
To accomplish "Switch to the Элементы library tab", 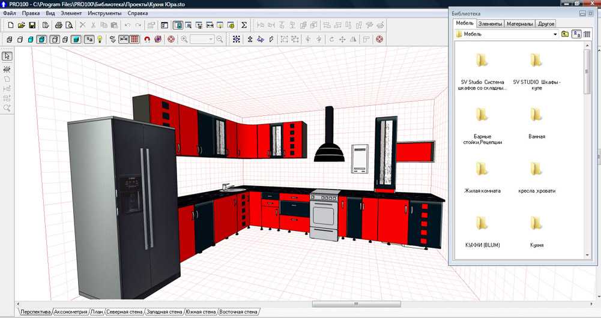I will [490, 24].
